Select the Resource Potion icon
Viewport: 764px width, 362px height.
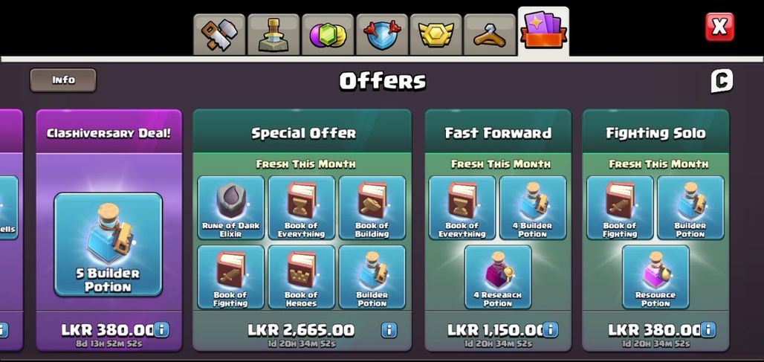655,277
